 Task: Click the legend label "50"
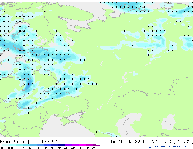94,148
